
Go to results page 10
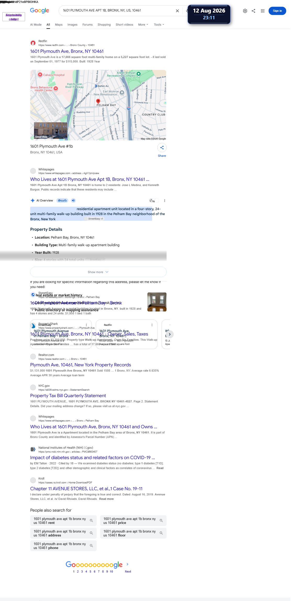coord(111,571)
